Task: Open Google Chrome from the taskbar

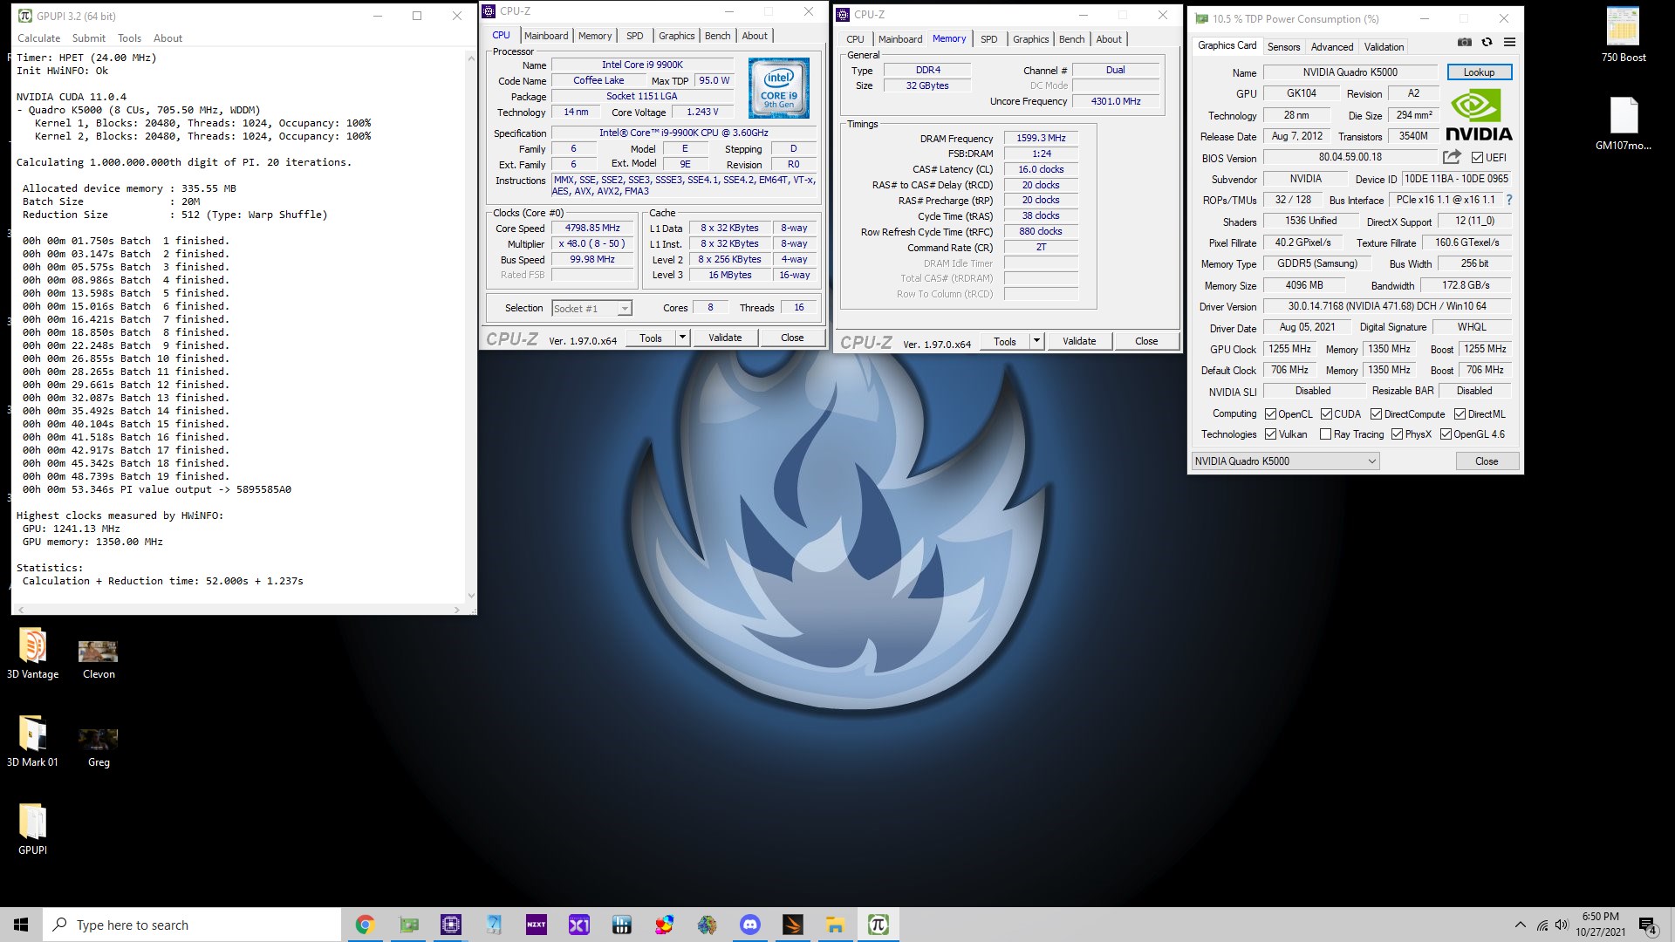Action: 365,925
